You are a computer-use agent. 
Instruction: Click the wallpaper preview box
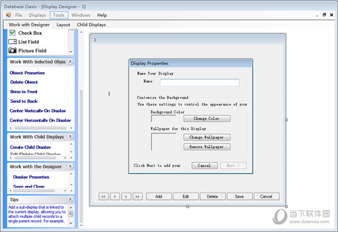(163, 141)
